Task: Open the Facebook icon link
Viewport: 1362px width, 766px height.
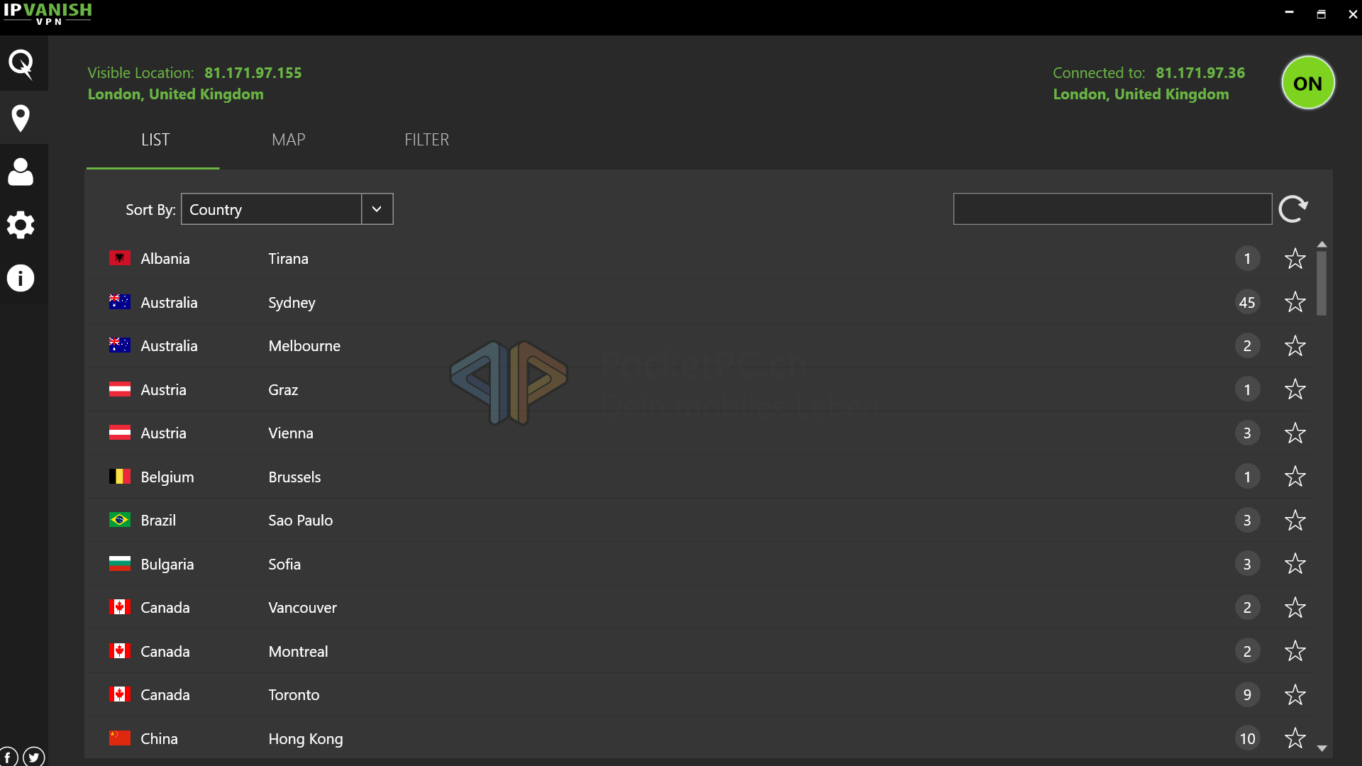Action: point(8,757)
